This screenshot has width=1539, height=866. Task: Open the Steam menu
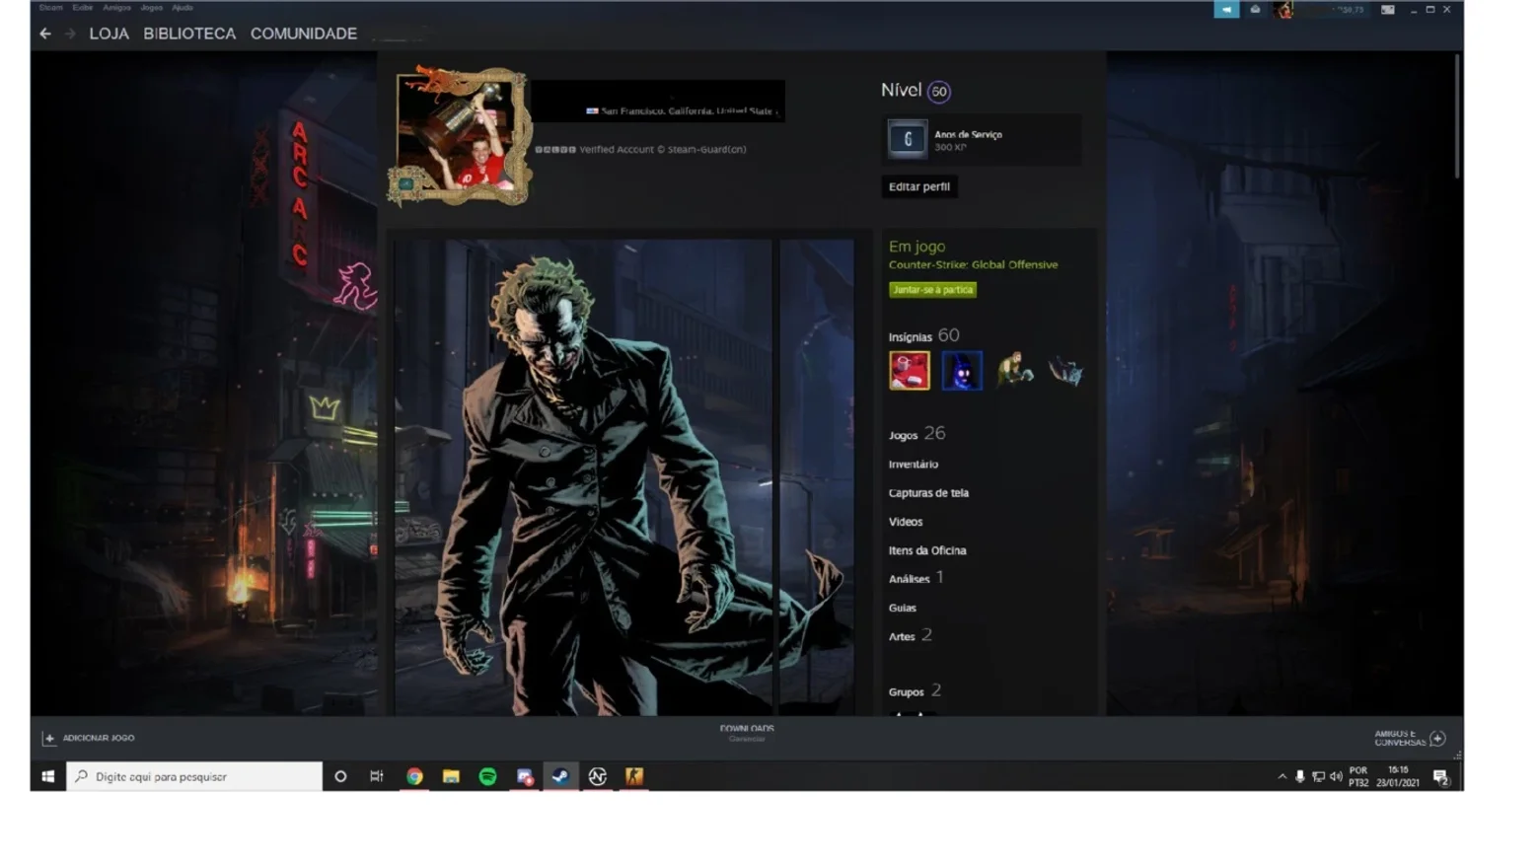pyautogui.click(x=50, y=8)
